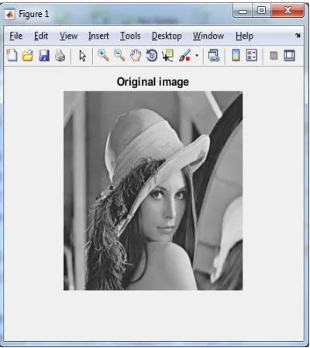This screenshot has height=348, width=310.
Task: Print the figure using the printer icon
Action: [60, 55]
